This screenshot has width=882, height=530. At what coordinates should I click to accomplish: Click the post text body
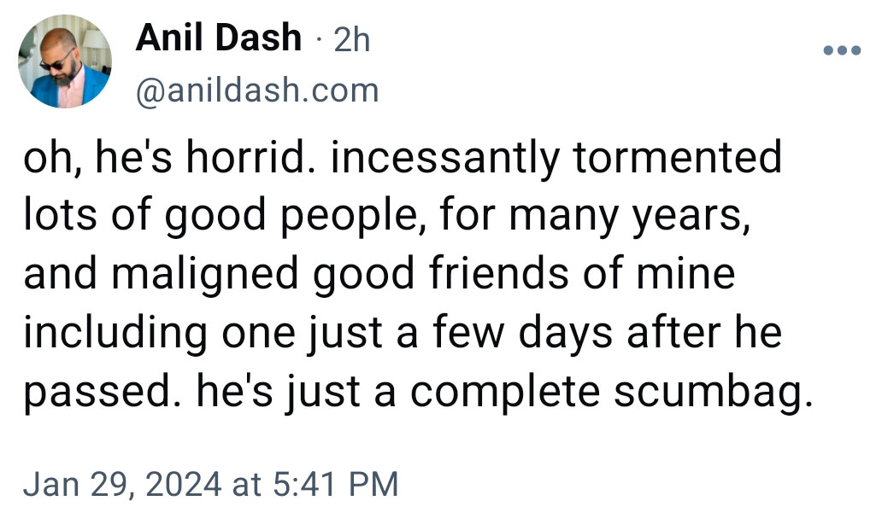pos(419,274)
